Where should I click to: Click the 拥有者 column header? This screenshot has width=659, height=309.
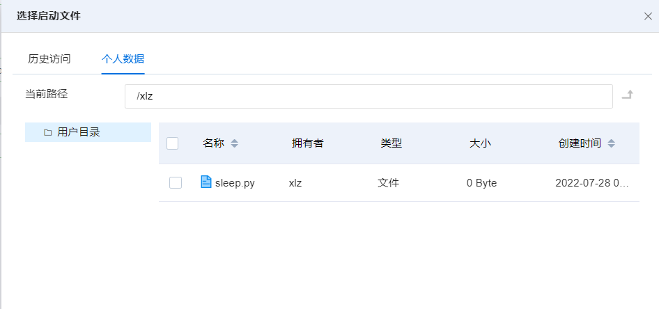[307, 143]
